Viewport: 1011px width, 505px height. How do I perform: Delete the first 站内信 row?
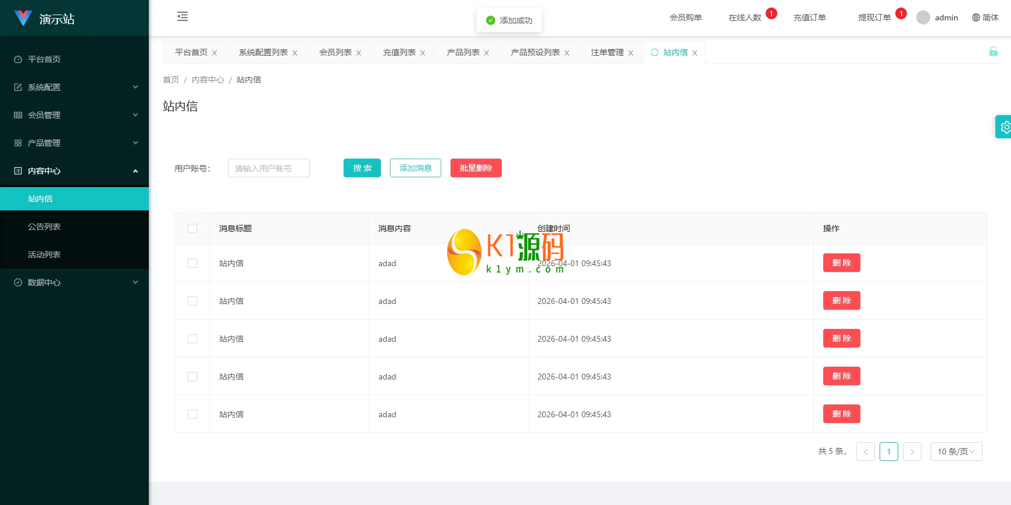[842, 263]
